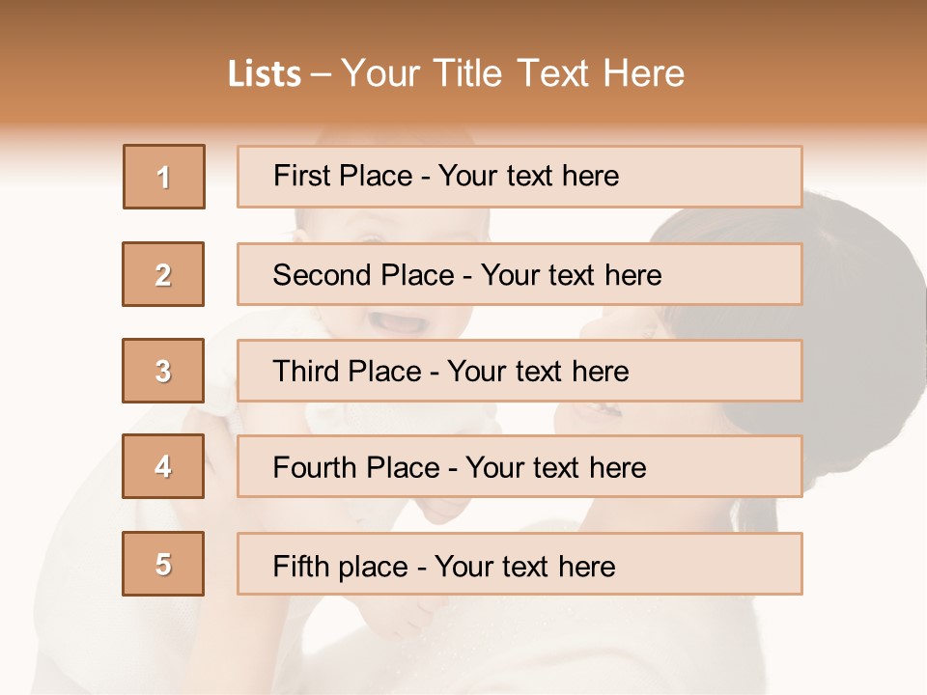Select the number 2 square
Screen dimensions: 927x695
[x=163, y=274]
